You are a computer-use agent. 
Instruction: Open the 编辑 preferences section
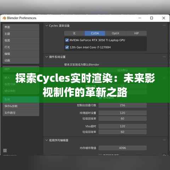pyautogui.click(x=21, y=54)
